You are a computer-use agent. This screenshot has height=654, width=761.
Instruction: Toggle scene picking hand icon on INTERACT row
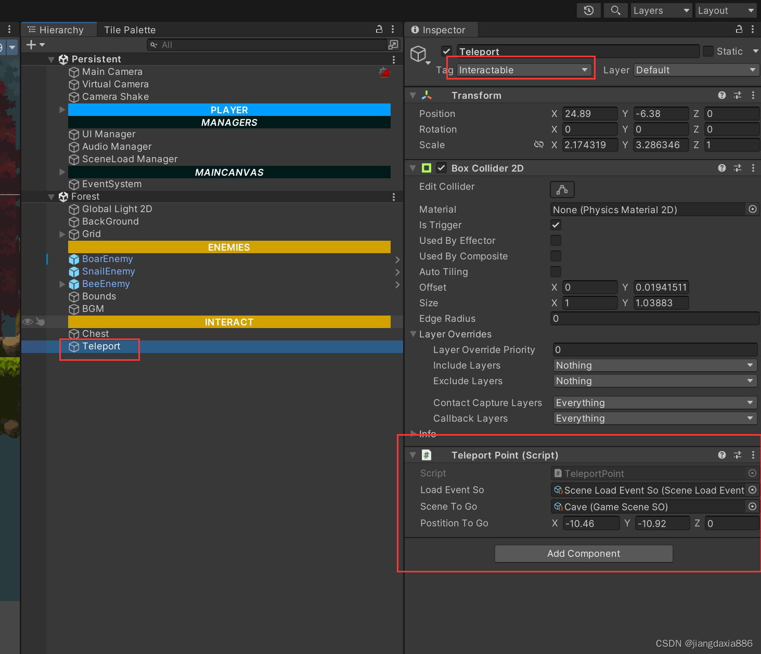pos(40,322)
